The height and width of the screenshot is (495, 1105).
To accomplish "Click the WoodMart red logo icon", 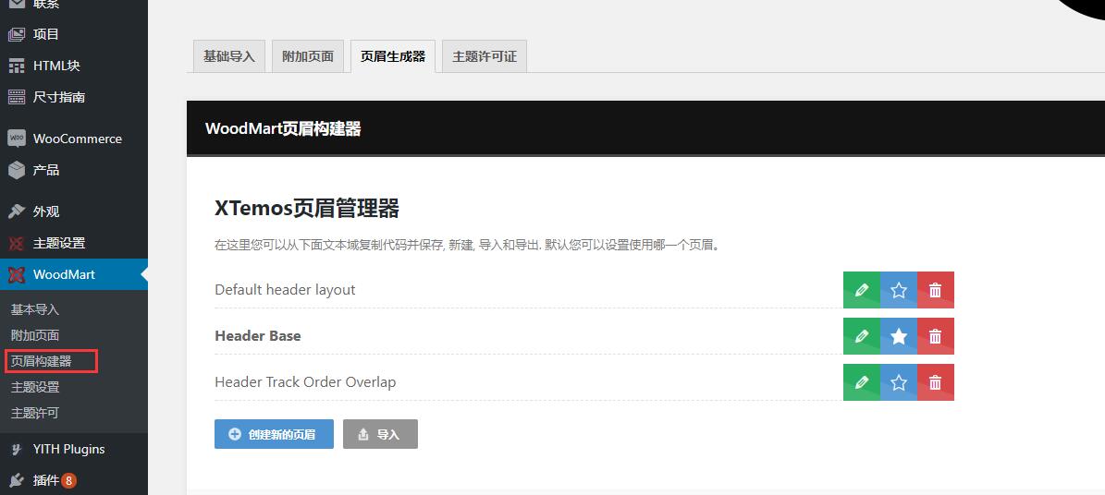I will 17,274.
